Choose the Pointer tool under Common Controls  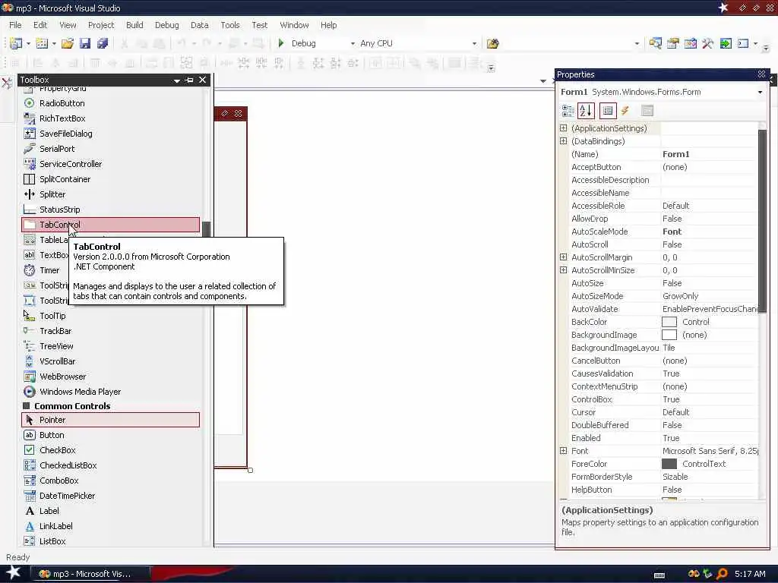pyautogui.click(x=110, y=420)
